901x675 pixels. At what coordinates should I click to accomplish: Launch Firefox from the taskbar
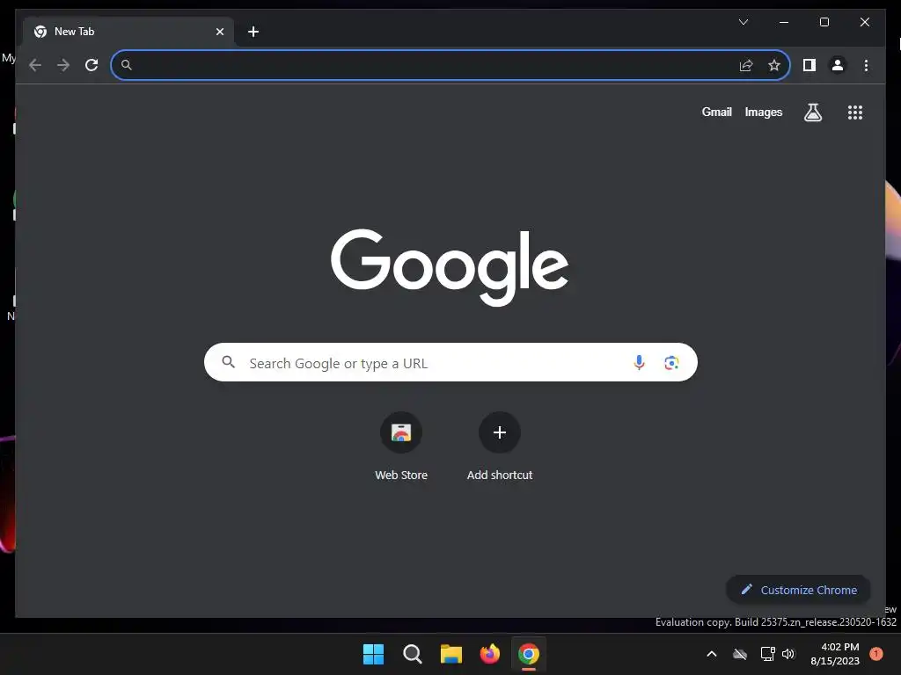coord(489,654)
